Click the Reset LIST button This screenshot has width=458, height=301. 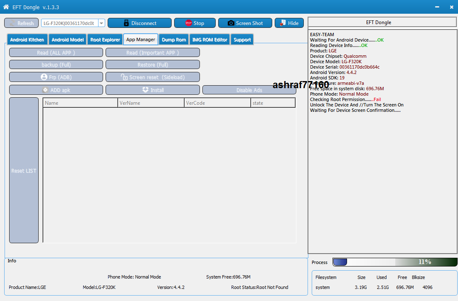pyautogui.click(x=24, y=170)
